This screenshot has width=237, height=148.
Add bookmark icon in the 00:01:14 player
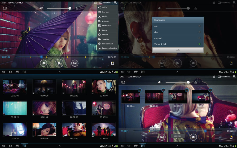click(113, 63)
